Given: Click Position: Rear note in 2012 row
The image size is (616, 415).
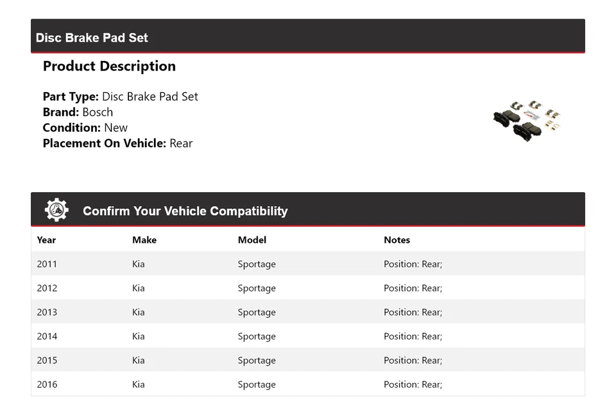Looking at the screenshot, I should point(413,288).
